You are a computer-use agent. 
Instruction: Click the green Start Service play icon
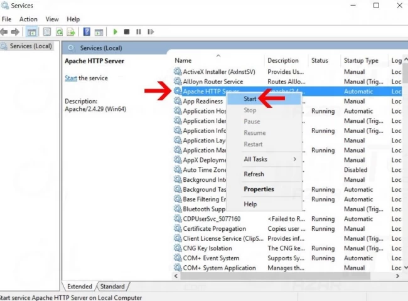point(115,32)
